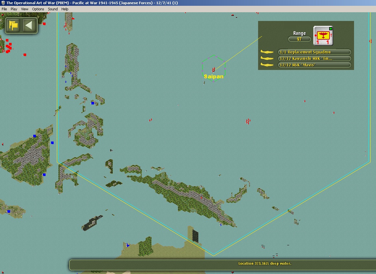Viewport: 376px width, 274px height.
Task: Click the 12/12 H6K "Mavis" equipment row
Action: [314, 65]
